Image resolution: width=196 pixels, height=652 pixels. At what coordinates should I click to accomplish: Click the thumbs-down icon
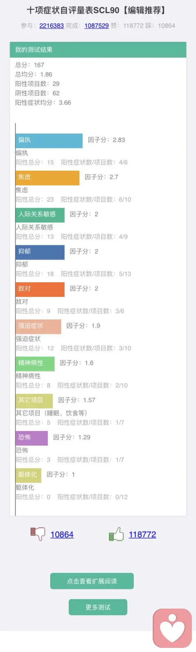click(38, 534)
